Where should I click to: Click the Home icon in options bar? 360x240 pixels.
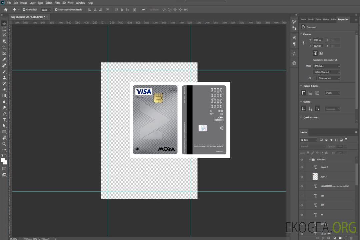point(6,10)
